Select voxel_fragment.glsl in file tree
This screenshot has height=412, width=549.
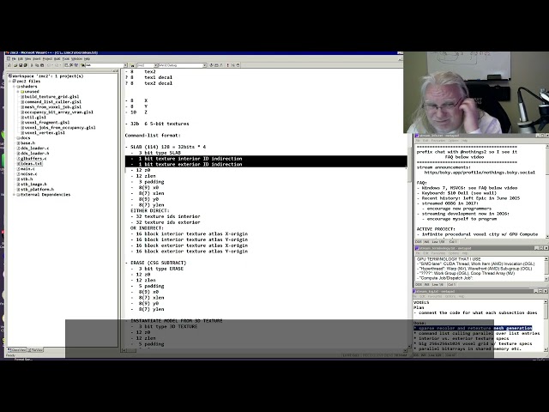[x=47, y=122]
